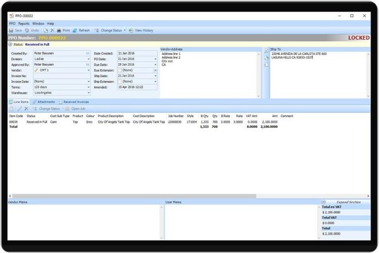379x253 pixels.
Task: Open View History
Action: (x=141, y=30)
